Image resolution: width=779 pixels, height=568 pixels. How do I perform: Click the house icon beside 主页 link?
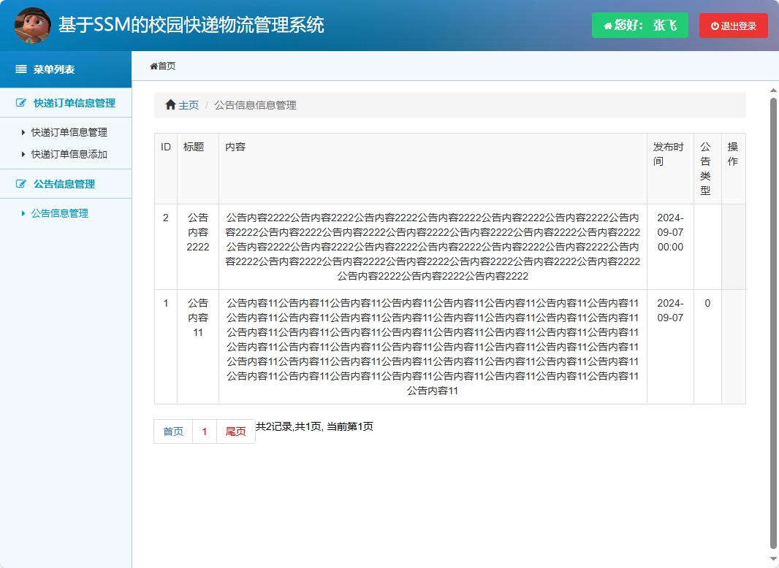(x=170, y=104)
